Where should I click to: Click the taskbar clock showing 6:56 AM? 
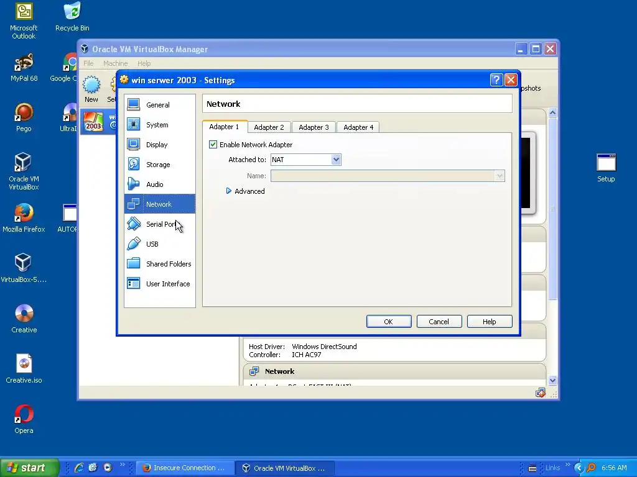tap(614, 468)
